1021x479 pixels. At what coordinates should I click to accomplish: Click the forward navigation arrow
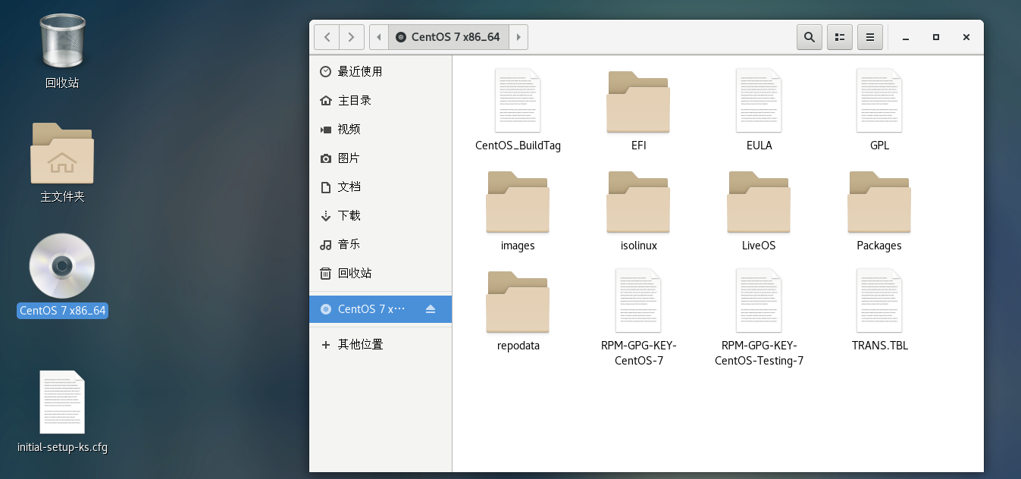click(x=351, y=36)
